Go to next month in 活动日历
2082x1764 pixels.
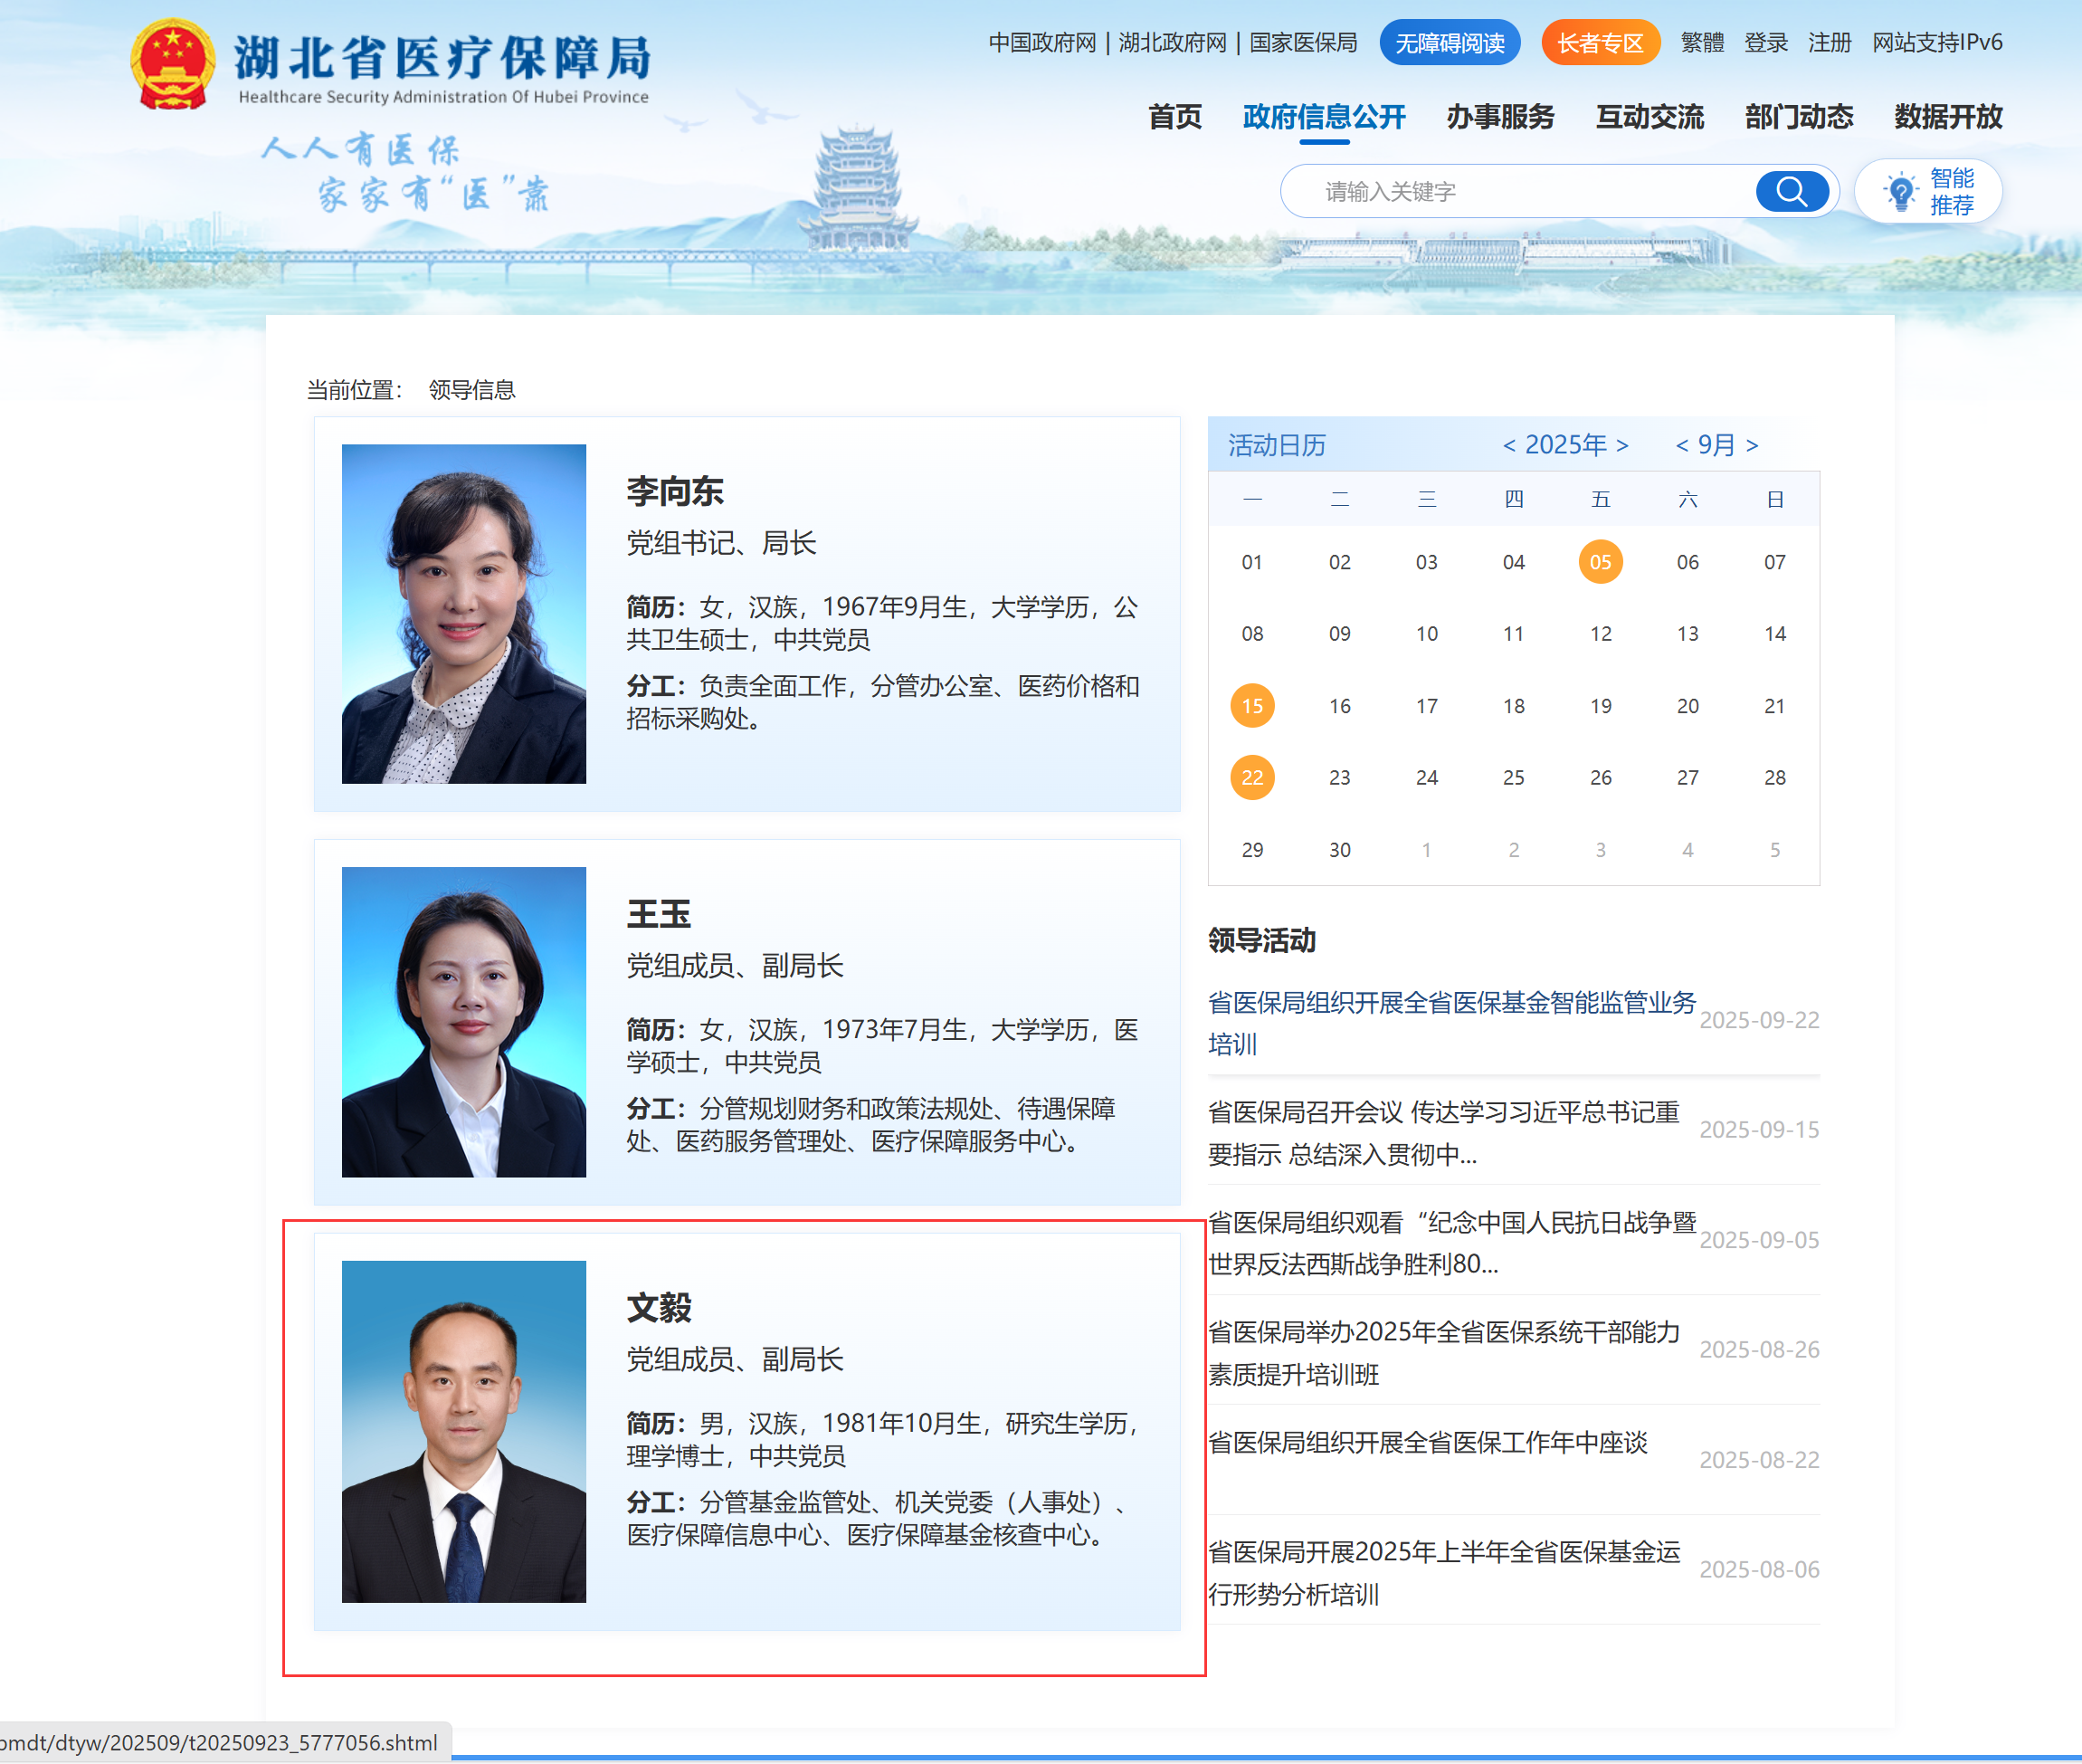[1752, 445]
